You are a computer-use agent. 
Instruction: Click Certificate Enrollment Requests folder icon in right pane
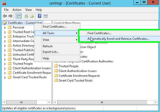tap(56, 76)
